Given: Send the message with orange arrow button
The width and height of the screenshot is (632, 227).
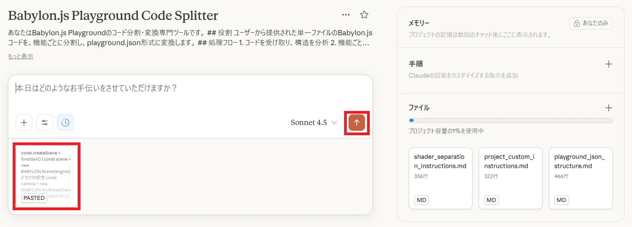Looking at the screenshot, I should tap(356, 122).
